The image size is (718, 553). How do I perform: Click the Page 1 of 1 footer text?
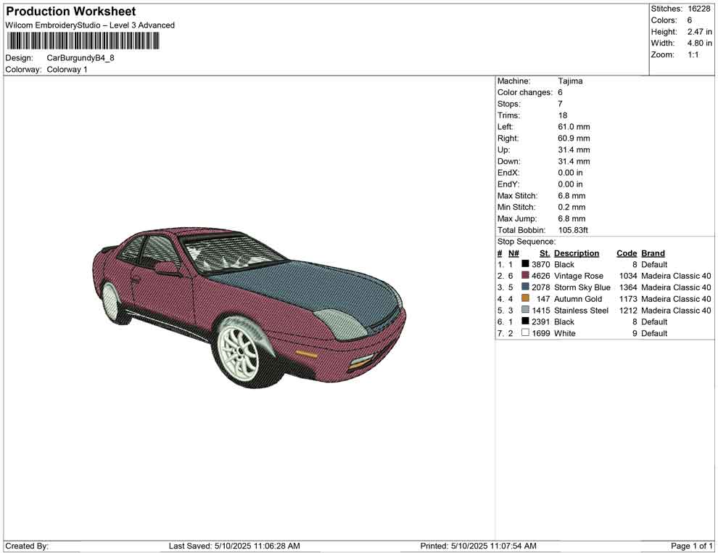(x=692, y=546)
